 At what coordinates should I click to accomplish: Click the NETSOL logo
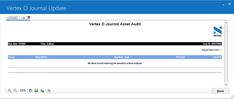pos(218,31)
